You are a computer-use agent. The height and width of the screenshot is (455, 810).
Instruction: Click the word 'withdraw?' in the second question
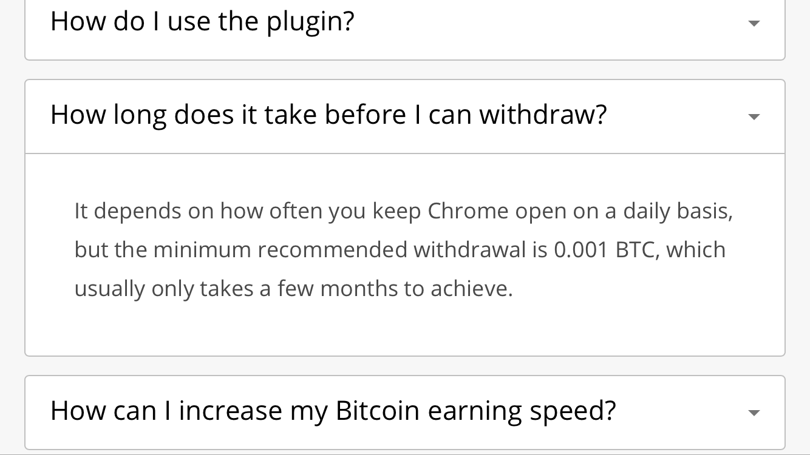pyautogui.click(x=543, y=115)
